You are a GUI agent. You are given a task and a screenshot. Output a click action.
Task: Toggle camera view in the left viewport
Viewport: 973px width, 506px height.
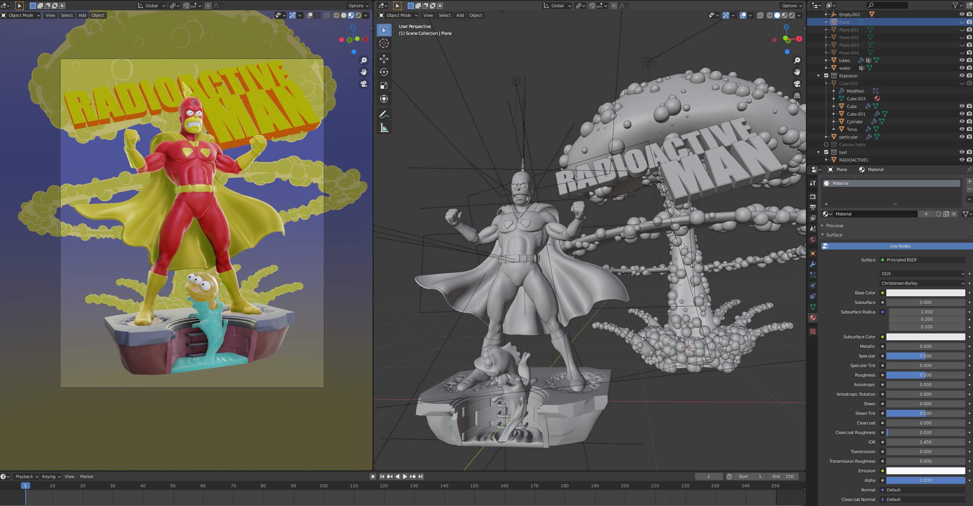coord(364,84)
